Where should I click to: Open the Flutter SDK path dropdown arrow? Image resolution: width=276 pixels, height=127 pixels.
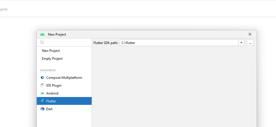241,43
